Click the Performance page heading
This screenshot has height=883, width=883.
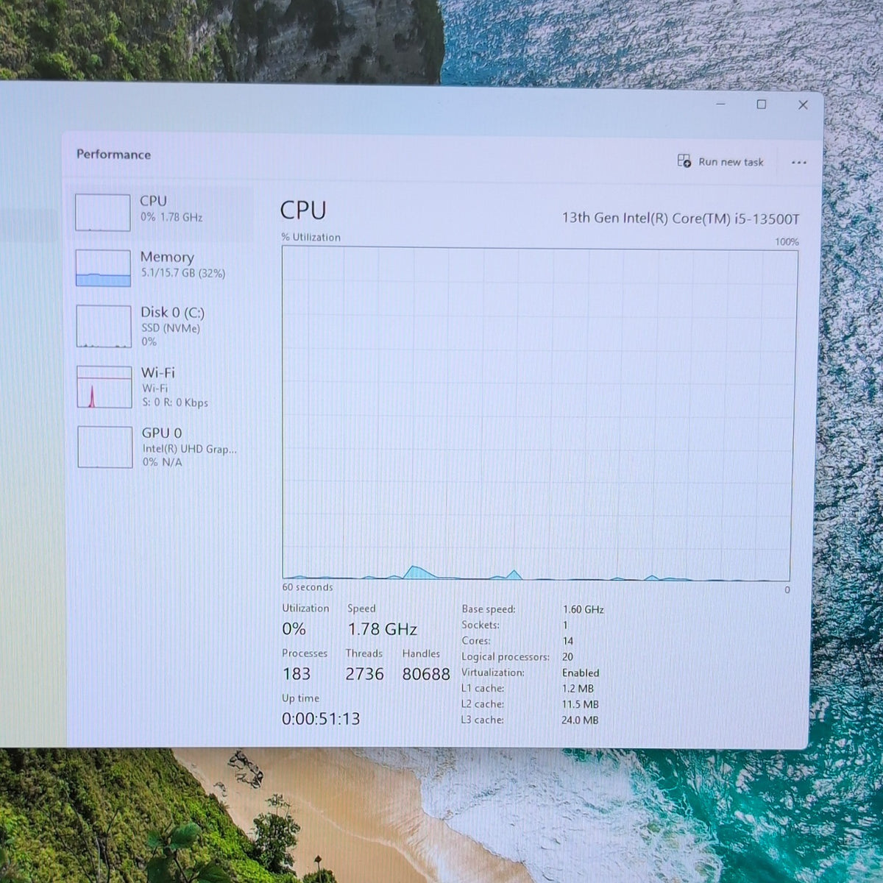pyautogui.click(x=113, y=155)
